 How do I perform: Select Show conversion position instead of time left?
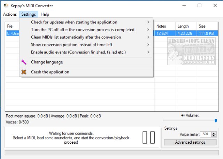pos(86,45)
